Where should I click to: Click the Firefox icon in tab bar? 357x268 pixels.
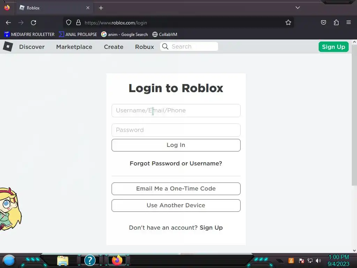coord(7,8)
